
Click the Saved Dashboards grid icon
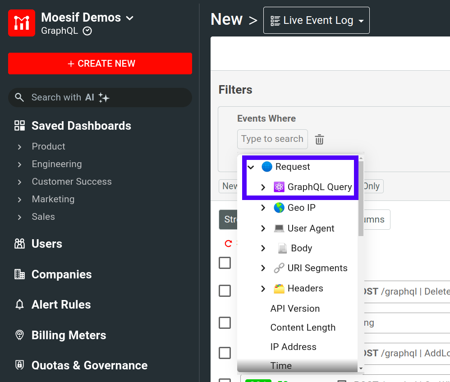pos(19,126)
